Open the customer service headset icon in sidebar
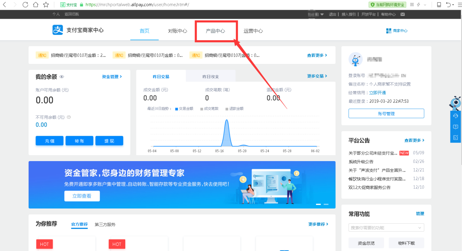This screenshot has width=462, height=251. click(x=455, y=116)
